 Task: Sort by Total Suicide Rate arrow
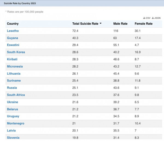[x=101, y=23]
